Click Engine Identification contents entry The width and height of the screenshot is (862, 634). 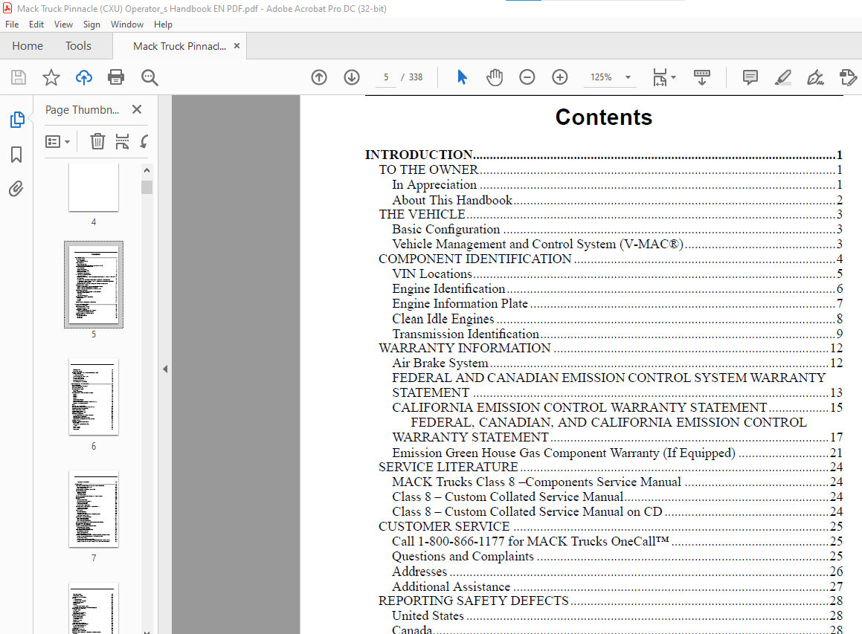tap(617, 288)
